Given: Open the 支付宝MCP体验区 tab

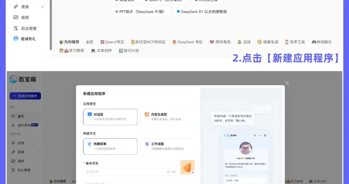Looking at the screenshot, I should click(x=148, y=42).
